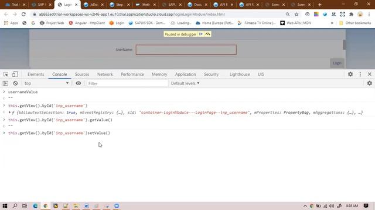Open the Default levels dropdown
The height and width of the screenshot is (210, 375).
coord(185,83)
